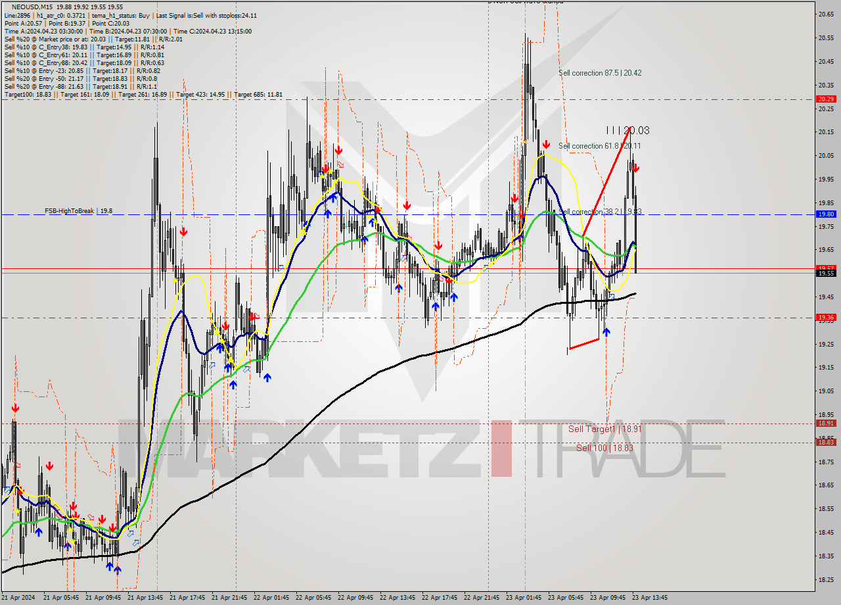Click the 'Sell %10 @ Entry -23: 20.85' line
Screen dimensions: 841x605
(x=82, y=70)
